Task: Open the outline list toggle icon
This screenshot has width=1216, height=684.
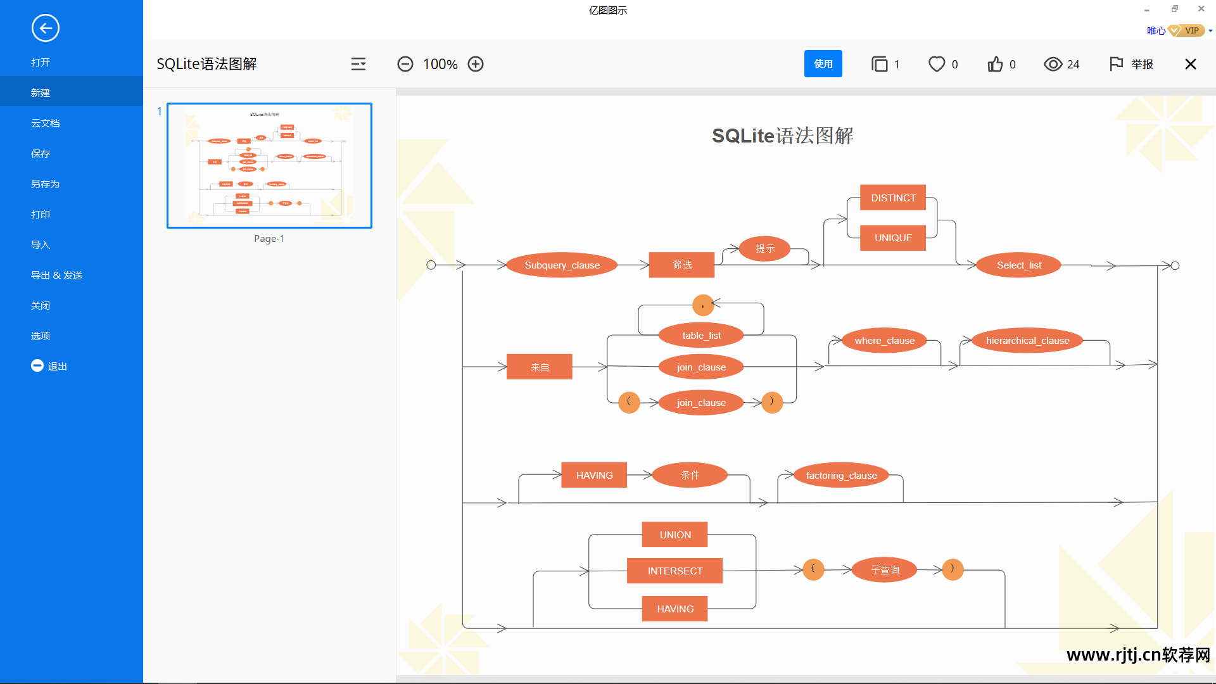Action: tap(358, 64)
